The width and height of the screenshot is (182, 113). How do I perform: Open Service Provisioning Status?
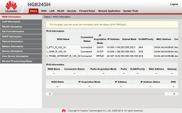tap(21, 61)
